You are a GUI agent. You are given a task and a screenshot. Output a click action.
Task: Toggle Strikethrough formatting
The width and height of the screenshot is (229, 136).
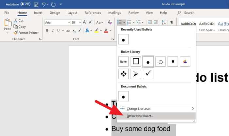tap(68, 30)
